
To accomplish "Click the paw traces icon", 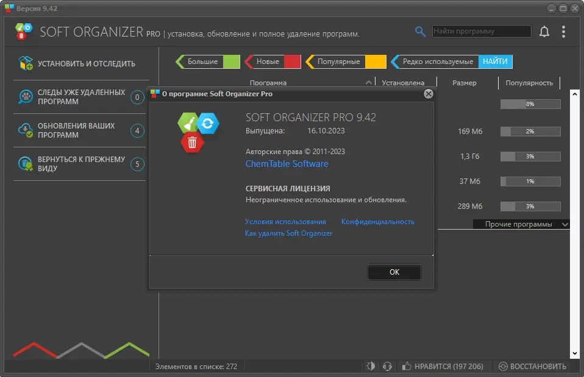I will click(26, 97).
